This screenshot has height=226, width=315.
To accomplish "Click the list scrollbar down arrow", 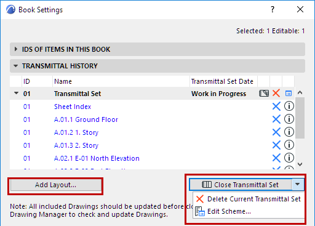I will [300, 164].
